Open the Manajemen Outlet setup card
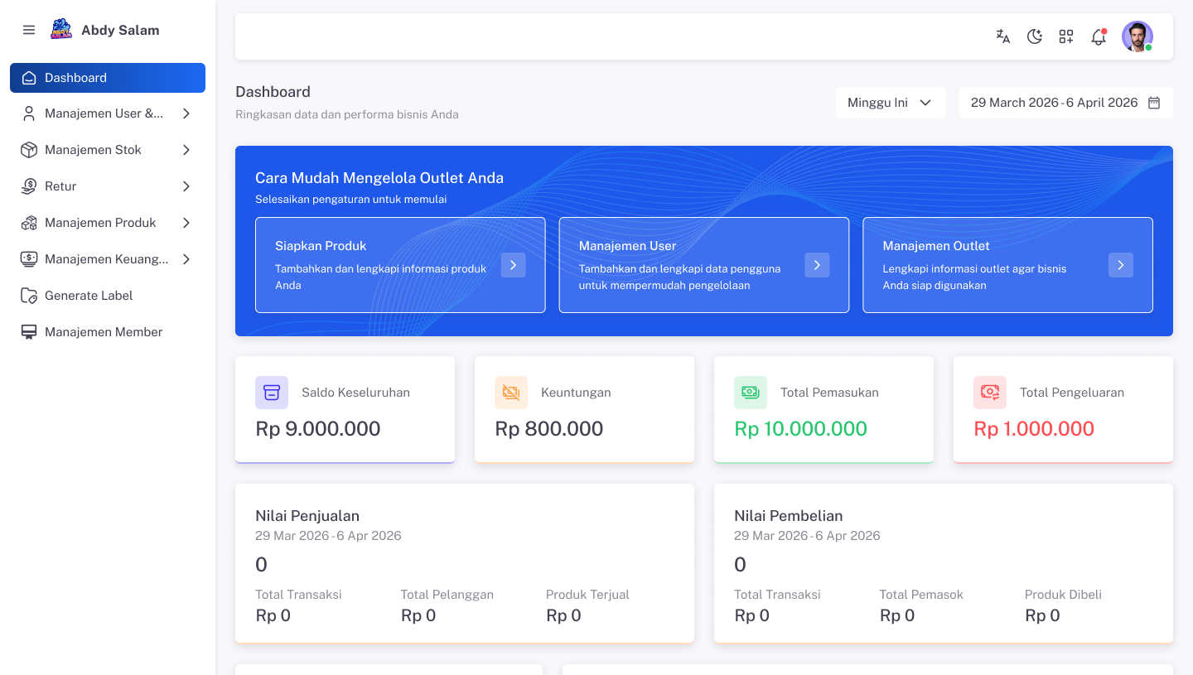This screenshot has width=1193, height=675. (1007, 265)
